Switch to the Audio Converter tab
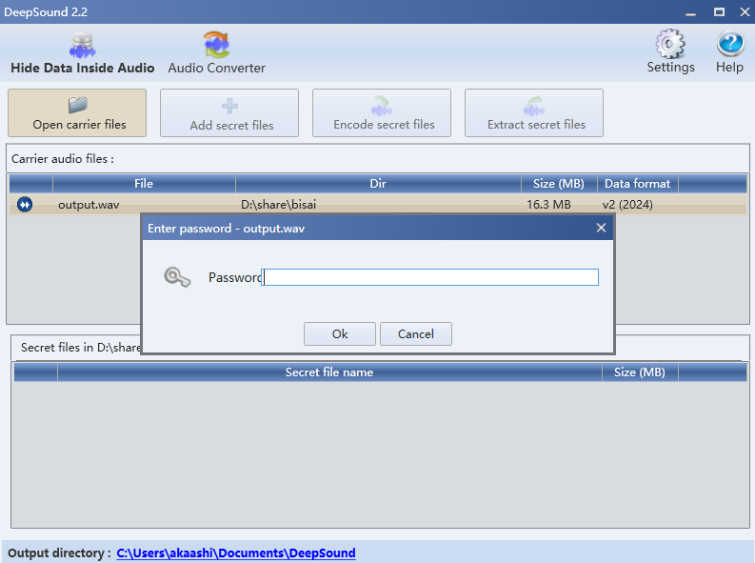The width and height of the screenshot is (755, 563). click(x=217, y=53)
